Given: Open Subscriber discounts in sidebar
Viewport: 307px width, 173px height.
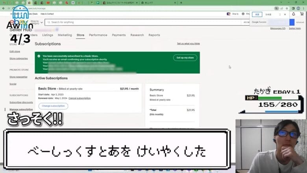Looking at the screenshot, I should tap(21, 102).
